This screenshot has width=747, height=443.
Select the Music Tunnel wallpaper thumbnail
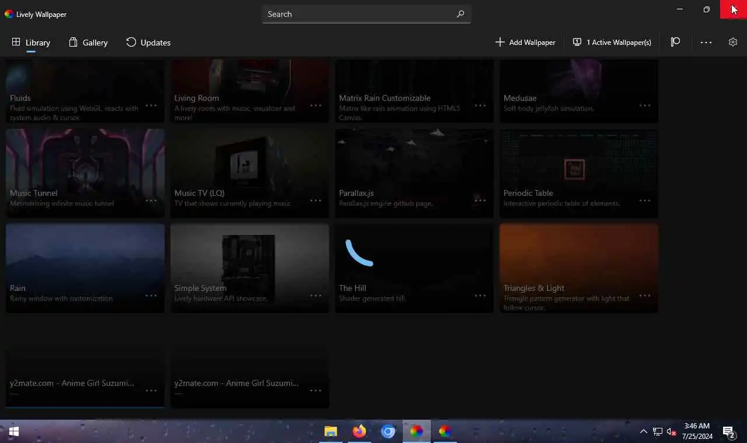(x=85, y=173)
